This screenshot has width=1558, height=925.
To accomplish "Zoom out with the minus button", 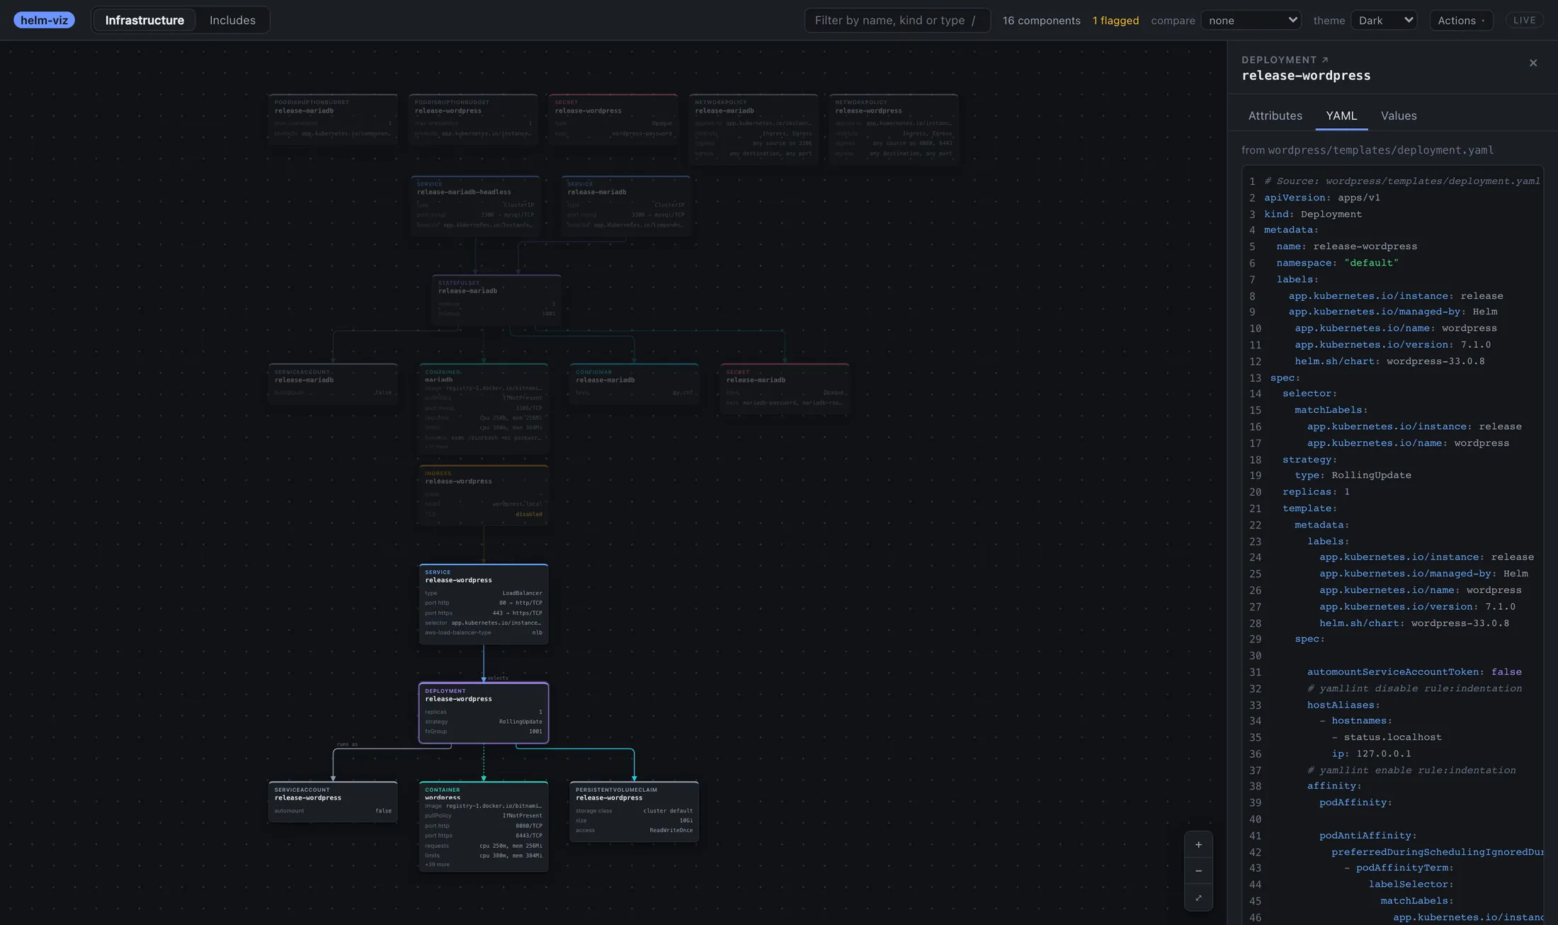I will [x=1198, y=870].
